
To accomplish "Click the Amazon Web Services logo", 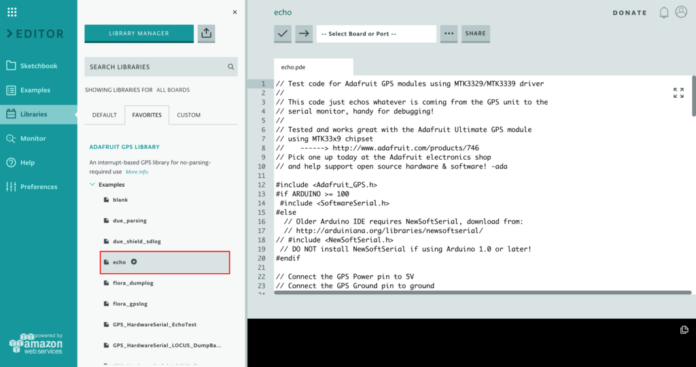I will [36, 343].
